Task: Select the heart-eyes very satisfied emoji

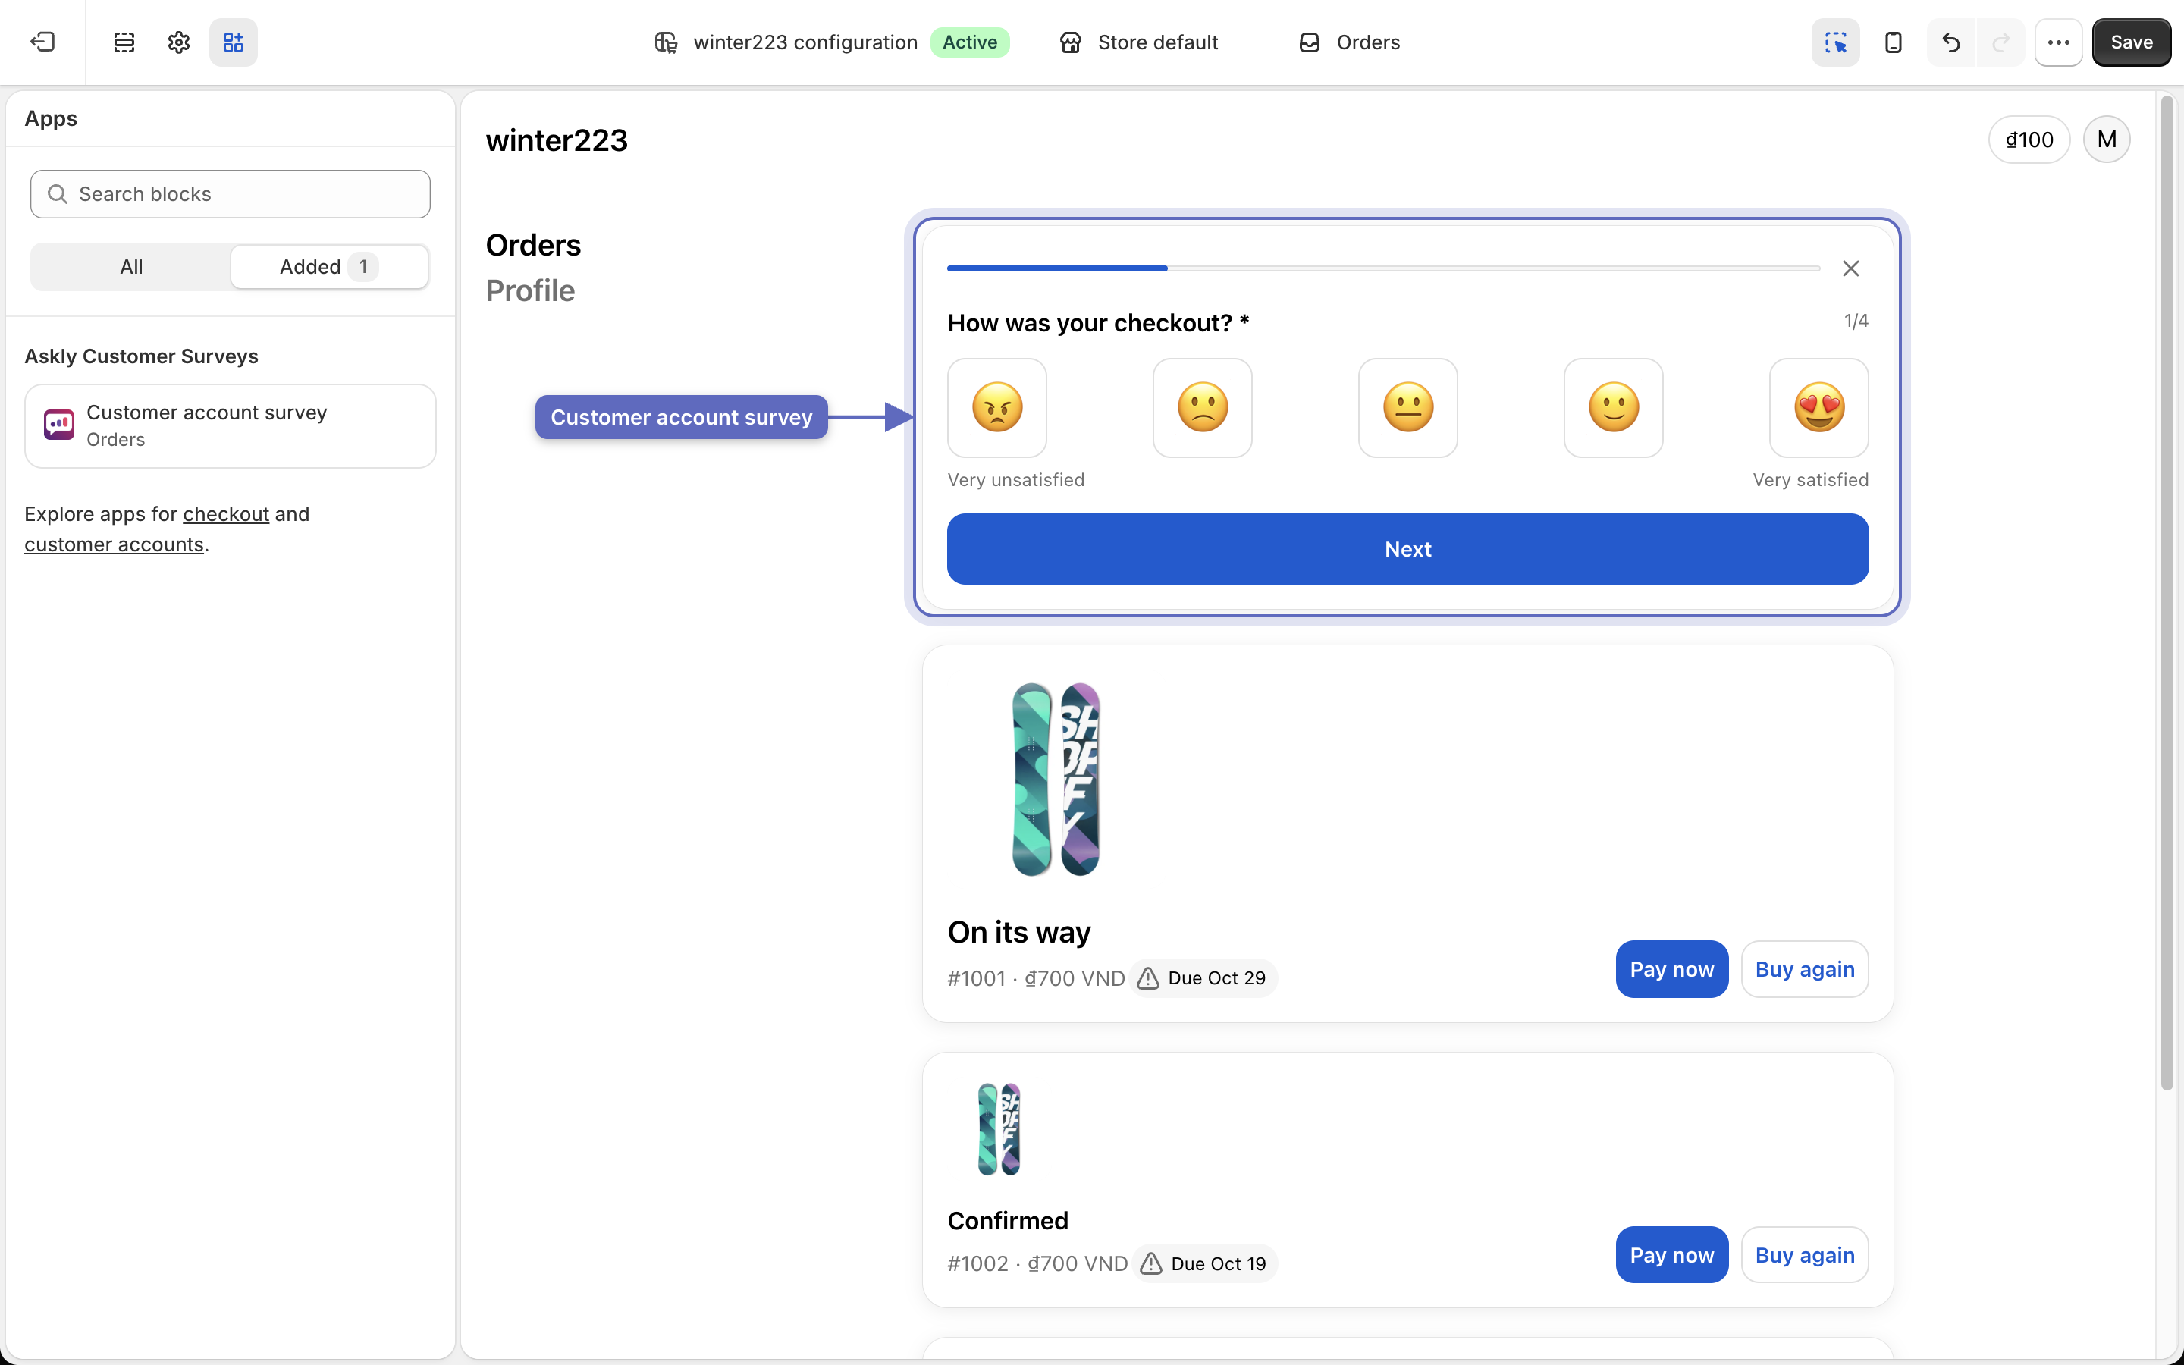Action: 1819,408
